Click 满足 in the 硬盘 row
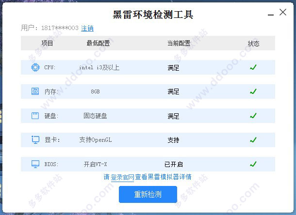 [x=173, y=116]
